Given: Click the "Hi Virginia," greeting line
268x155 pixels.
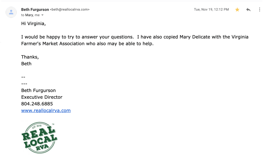Looking at the screenshot, I should 33,24.
